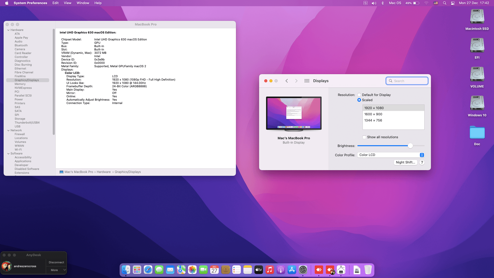
Task: Open Safari from the Dock
Action: (x=148, y=270)
